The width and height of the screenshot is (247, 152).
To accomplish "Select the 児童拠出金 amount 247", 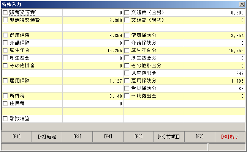I will [214, 73].
